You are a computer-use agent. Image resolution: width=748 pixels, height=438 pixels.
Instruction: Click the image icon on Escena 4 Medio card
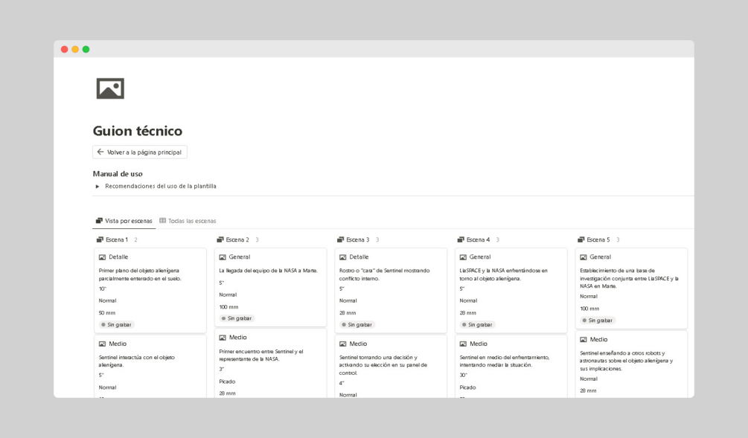point(463,344)
